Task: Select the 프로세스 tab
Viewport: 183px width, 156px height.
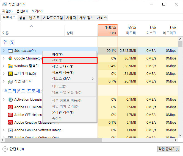Action: [x=9, y=18]
